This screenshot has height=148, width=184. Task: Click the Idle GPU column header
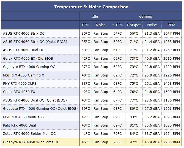click(x=86, y=25)
